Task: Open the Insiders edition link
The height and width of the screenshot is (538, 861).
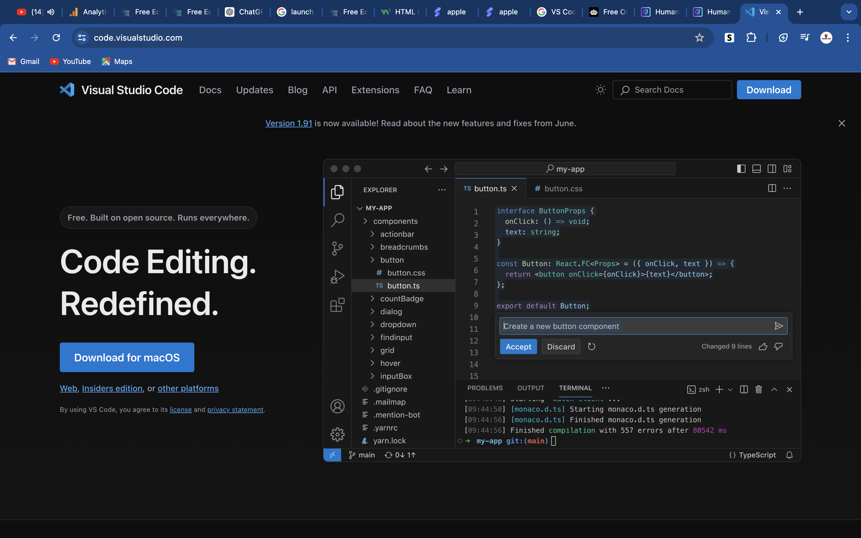Action: pos(112,388)
